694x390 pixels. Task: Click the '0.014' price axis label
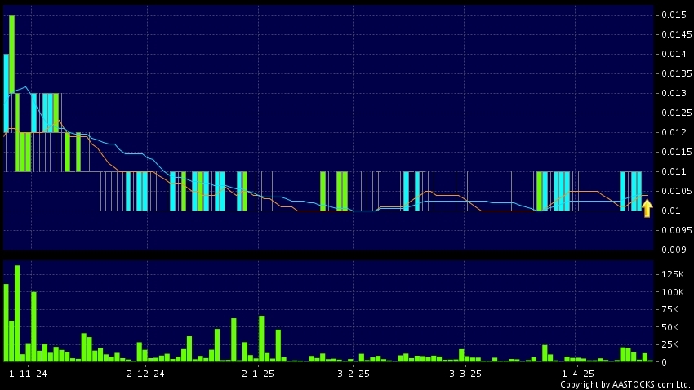point(674,54)
